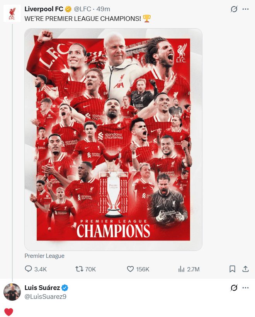Viewport: 255px width, 317px height.
Task: View analytics icon showing 2.7M views
Action: [181, 269]
